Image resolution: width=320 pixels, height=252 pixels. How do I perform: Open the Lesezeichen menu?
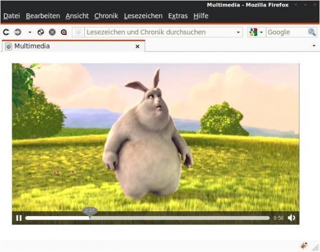pos(143,16)
